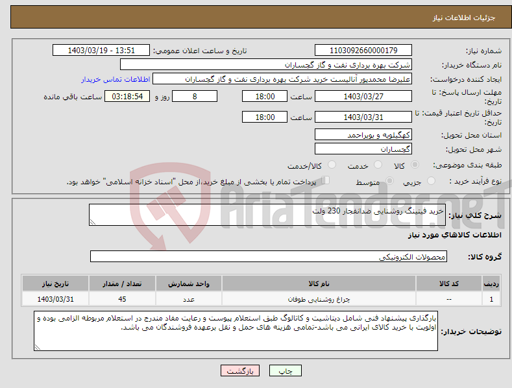Image resolution: width=512 pixels, height=388 pixels.
Task: Click the goods group field محصولات الکترونیکی
Action: (269, 257)
